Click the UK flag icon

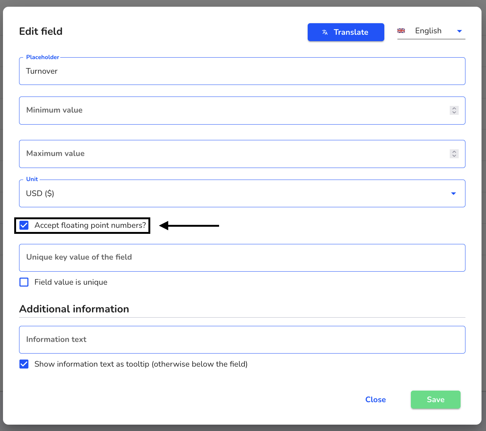click(x=401, y=31)
